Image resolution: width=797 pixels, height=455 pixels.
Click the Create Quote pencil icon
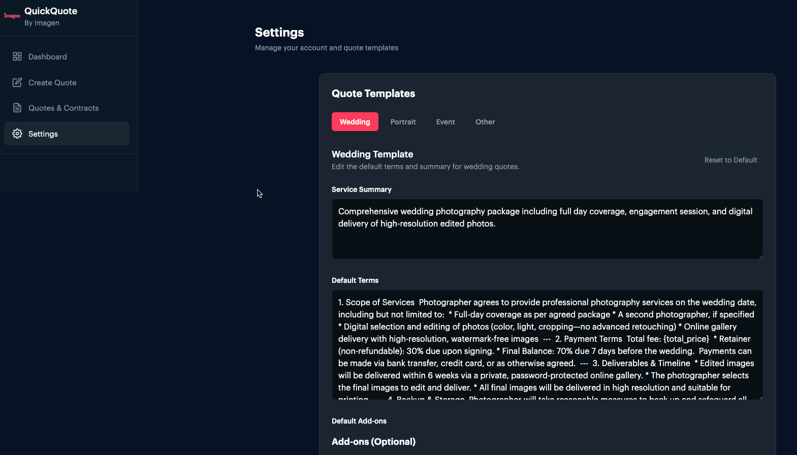(x=17, y=82)
